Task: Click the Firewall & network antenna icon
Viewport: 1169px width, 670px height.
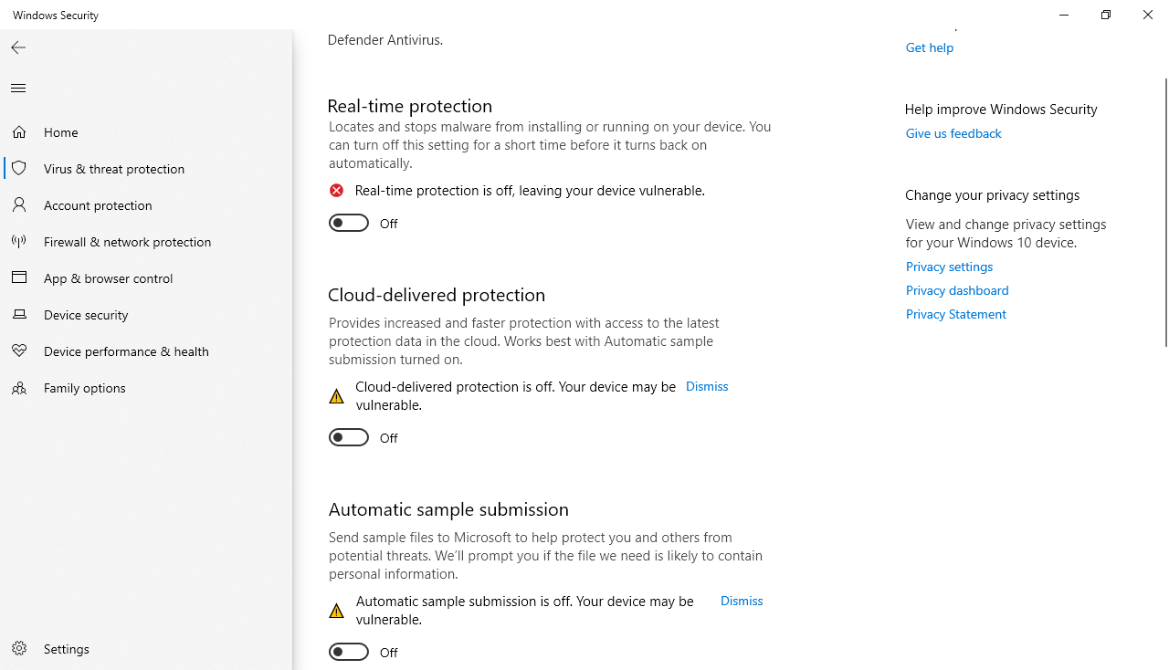Action: (x=19, y=242)
